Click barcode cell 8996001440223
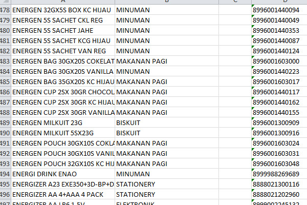This screenshot has width=307, height=205. (x=279, y=71)
